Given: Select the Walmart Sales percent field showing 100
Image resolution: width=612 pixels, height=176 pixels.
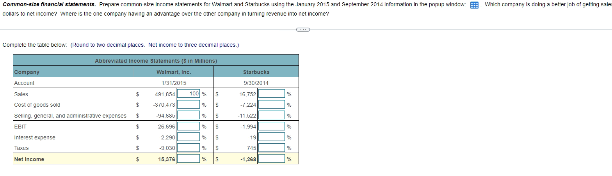Looking at the screenshot, I should 189,93.
